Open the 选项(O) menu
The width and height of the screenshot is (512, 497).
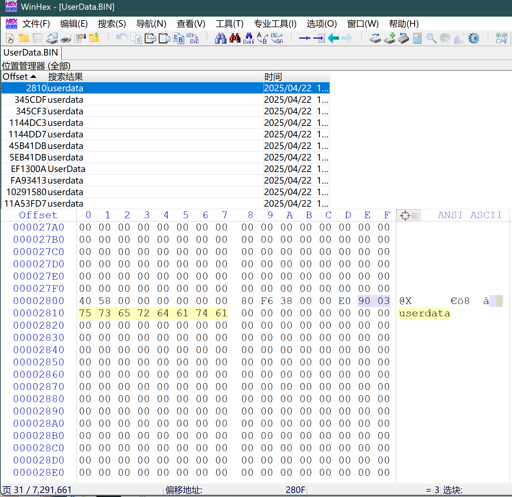pyautogui.click(x=322, y=24)
